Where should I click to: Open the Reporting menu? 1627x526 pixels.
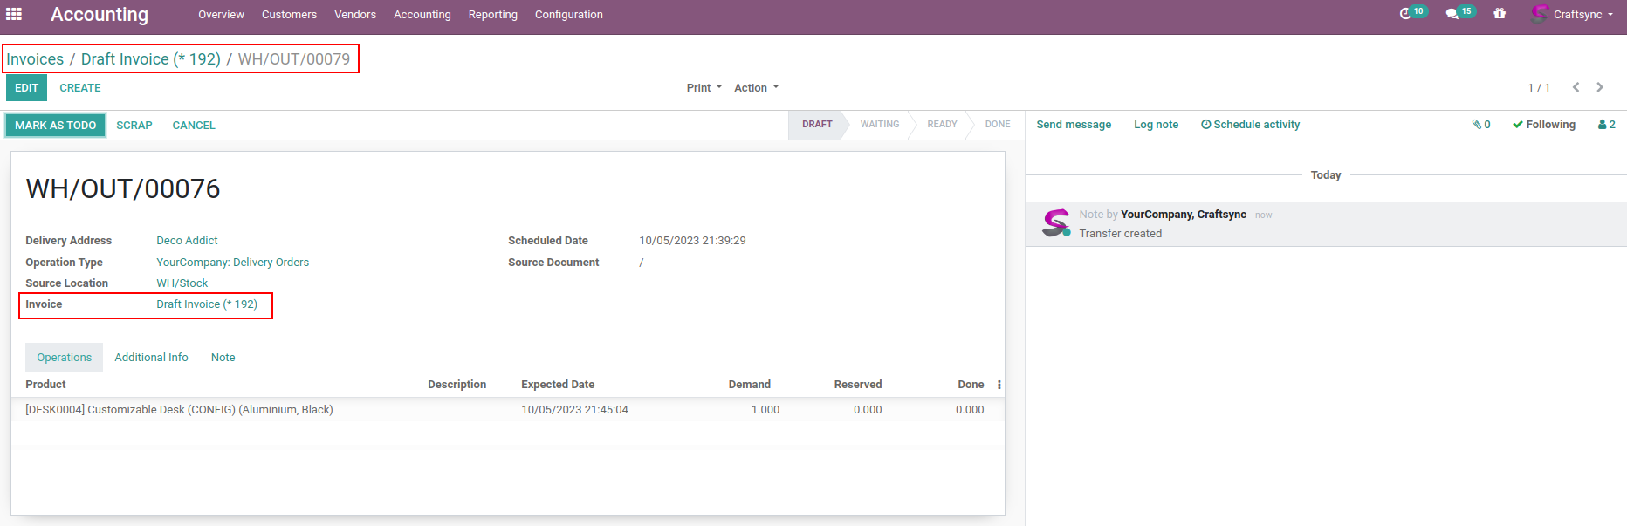tap(492, 15)
